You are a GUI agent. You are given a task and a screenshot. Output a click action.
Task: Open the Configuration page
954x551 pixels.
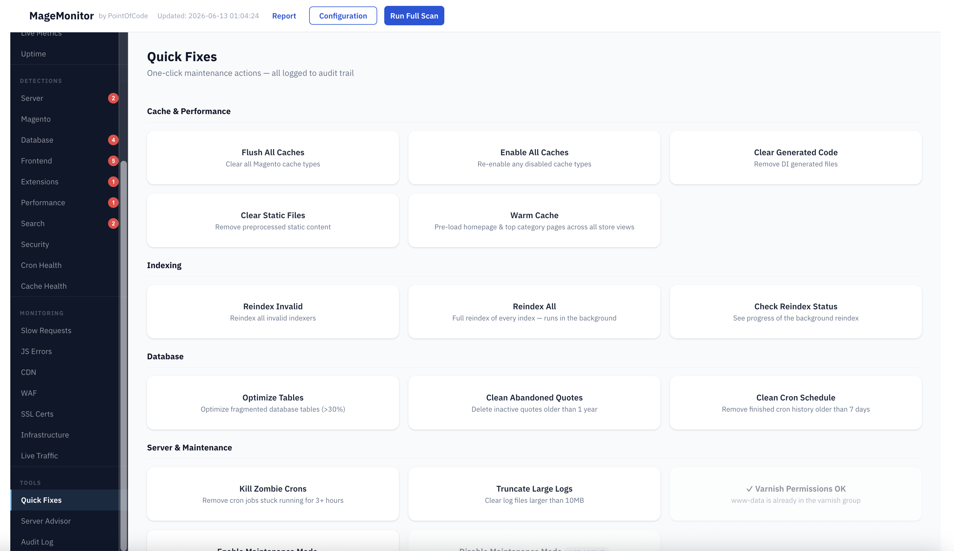click(x=343, y=16)
